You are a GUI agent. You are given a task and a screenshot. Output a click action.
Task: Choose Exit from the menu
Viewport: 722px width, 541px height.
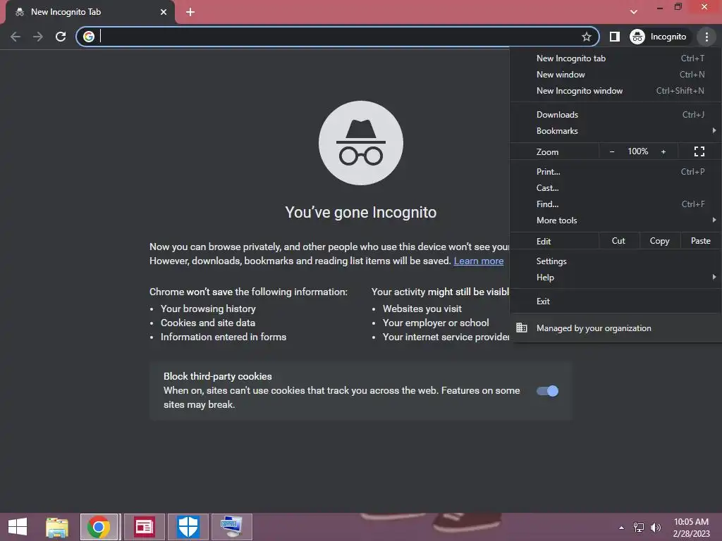point(616,301)
